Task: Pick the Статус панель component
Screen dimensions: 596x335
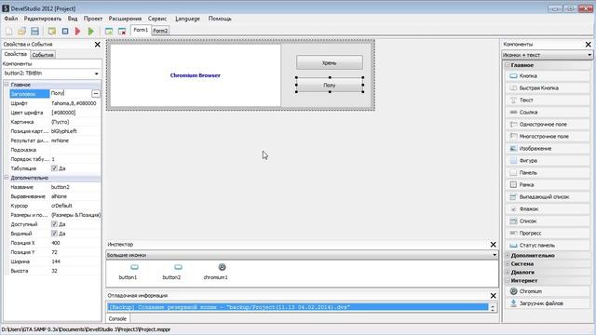Action: coord(548,246)
